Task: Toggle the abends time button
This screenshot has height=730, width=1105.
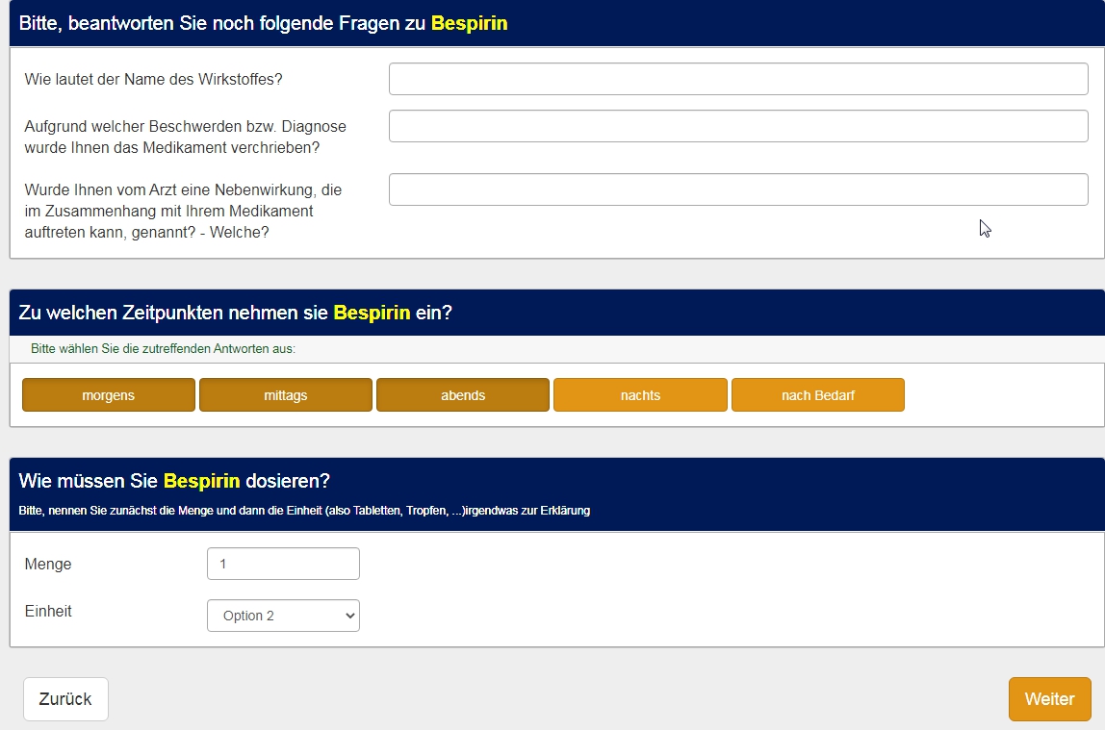Action: [463, 395]
